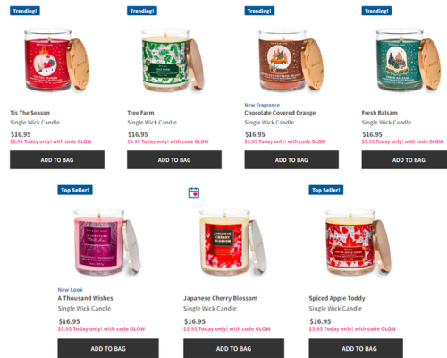Screen dimensions: 447x358
Task: Add Chocolate Covered Orange candle to bag
Action: 291,160
